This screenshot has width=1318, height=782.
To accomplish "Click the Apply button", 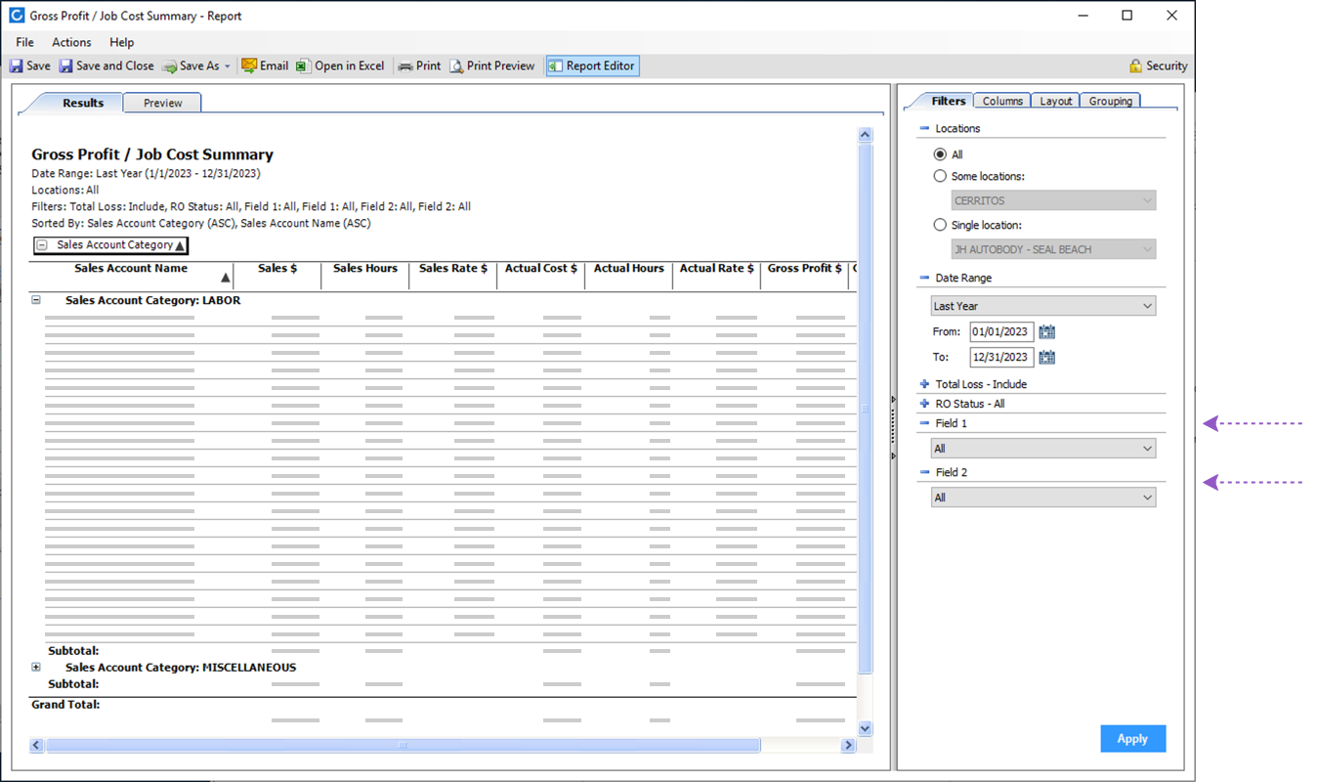I will tap(1132, 738).
